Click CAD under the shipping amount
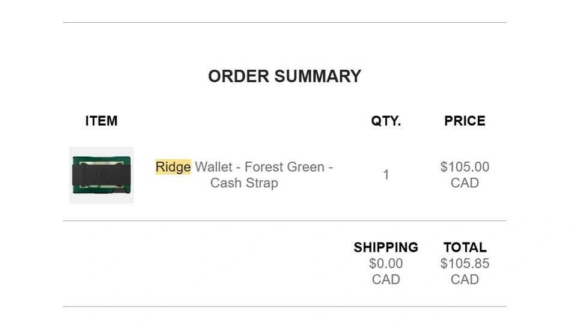 (x=386, y=279)
